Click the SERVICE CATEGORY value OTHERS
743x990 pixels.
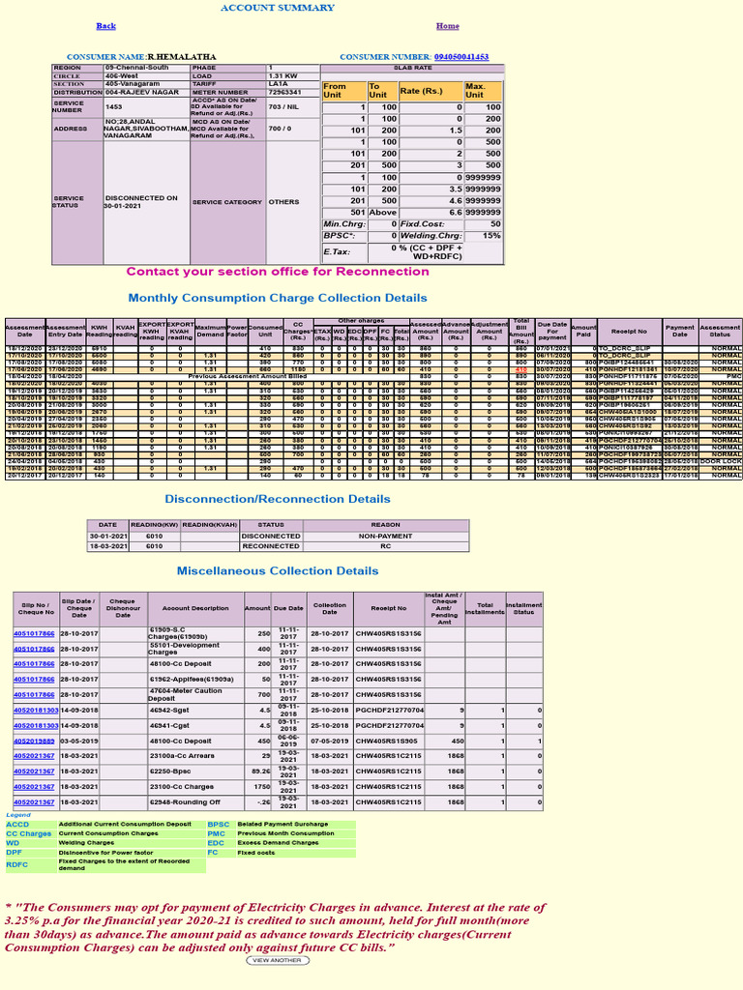coord(283,202)
